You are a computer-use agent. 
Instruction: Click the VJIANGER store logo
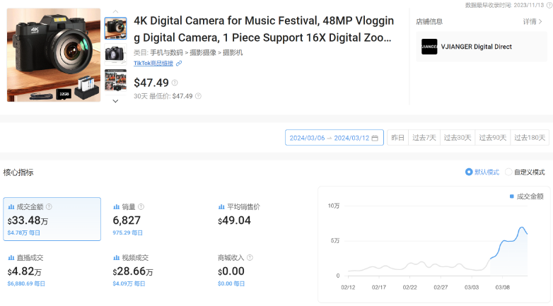429,47
